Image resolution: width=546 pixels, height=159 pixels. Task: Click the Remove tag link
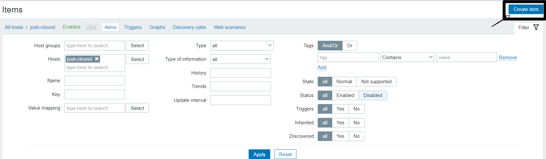click(x=508, y=57)
